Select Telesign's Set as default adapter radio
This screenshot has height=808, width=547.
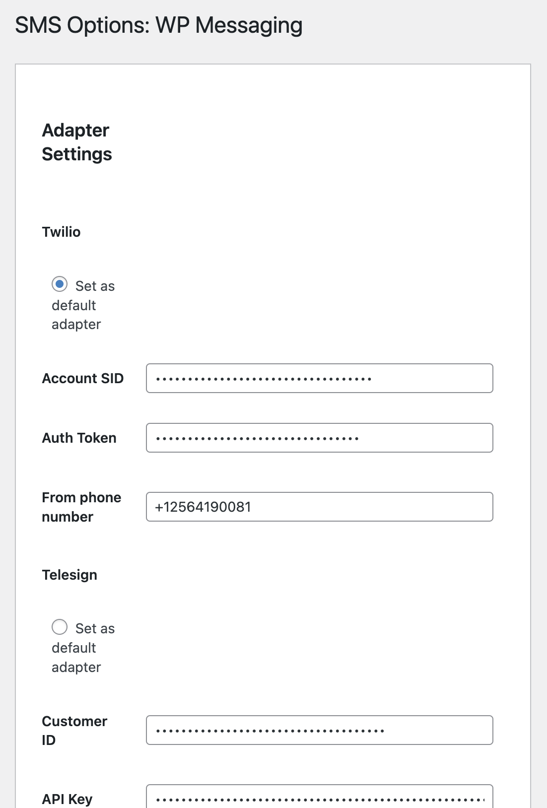click(60, 627)
